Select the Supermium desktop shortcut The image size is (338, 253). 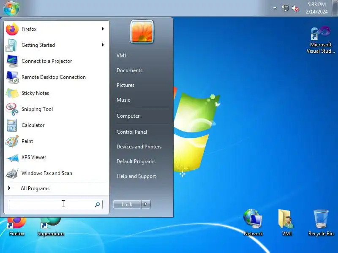[x=51, y=227]
